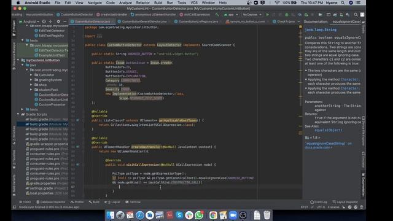The image size is (393, 221).
Task: Expand the Calculator package folder
Action: tap(31, 75)
